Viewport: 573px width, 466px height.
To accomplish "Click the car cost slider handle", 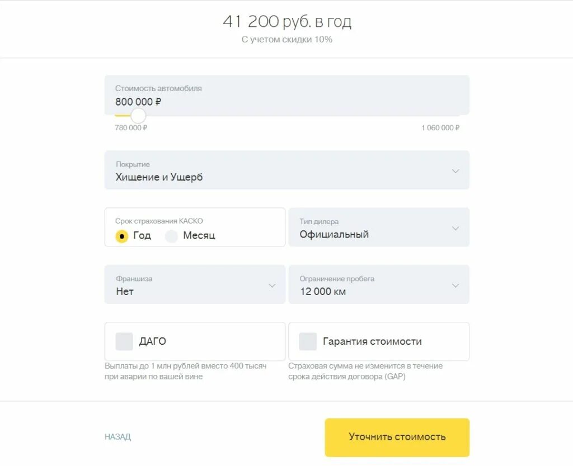I will 138,116.
